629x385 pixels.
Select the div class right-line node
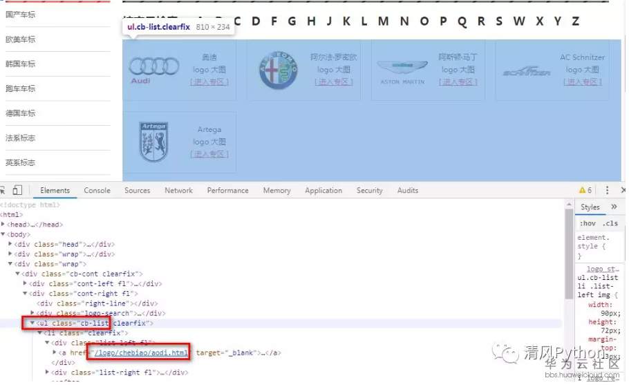click(97, 303)
